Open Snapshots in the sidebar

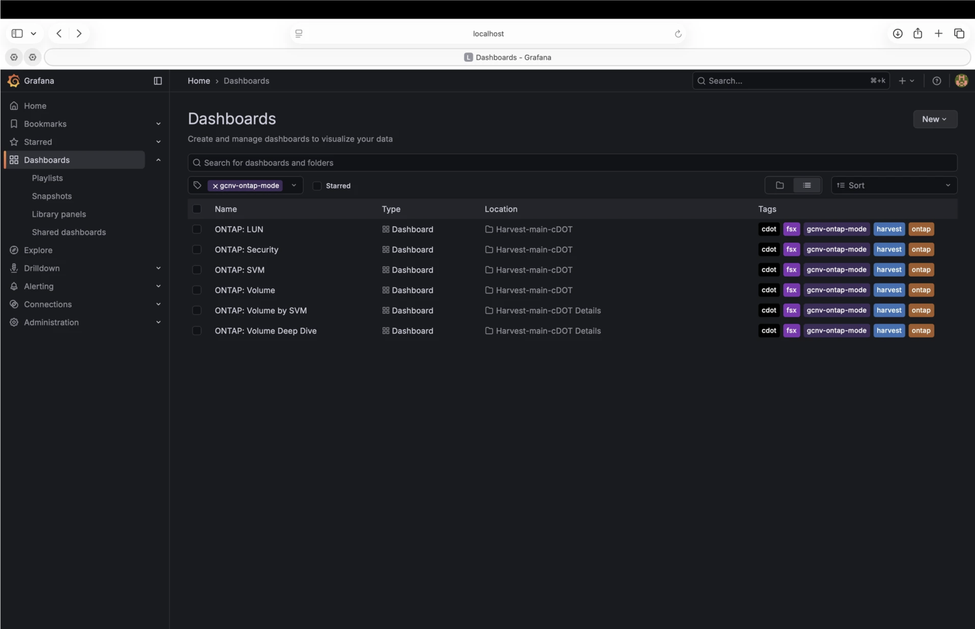[52, 196]
